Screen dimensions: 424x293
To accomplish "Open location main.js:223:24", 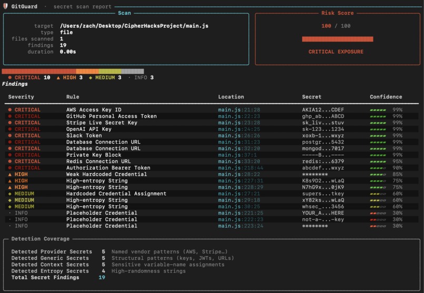I will tap(240, 226).
